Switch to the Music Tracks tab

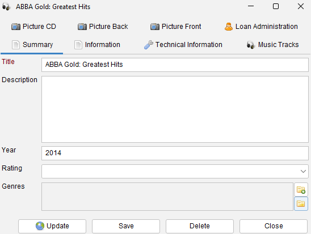coord(273,45)
